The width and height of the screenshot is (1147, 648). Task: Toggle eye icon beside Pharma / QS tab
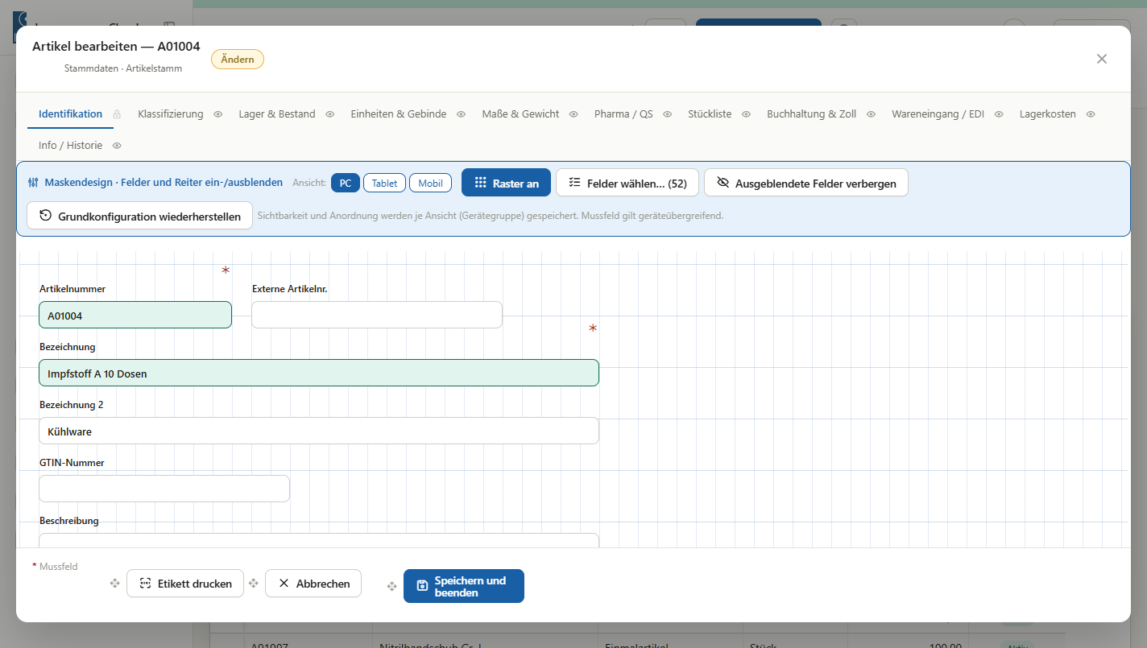pos(667,114)
